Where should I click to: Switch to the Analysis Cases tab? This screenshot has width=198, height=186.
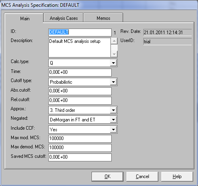64,18
